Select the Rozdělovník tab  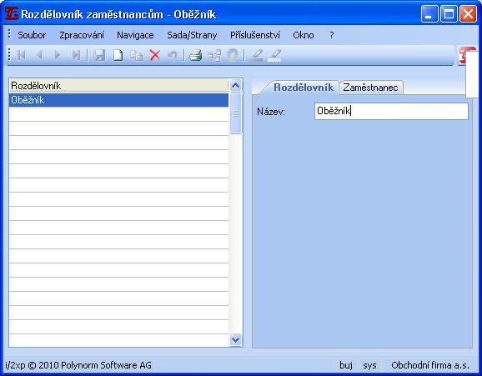[x=304, y=88]
